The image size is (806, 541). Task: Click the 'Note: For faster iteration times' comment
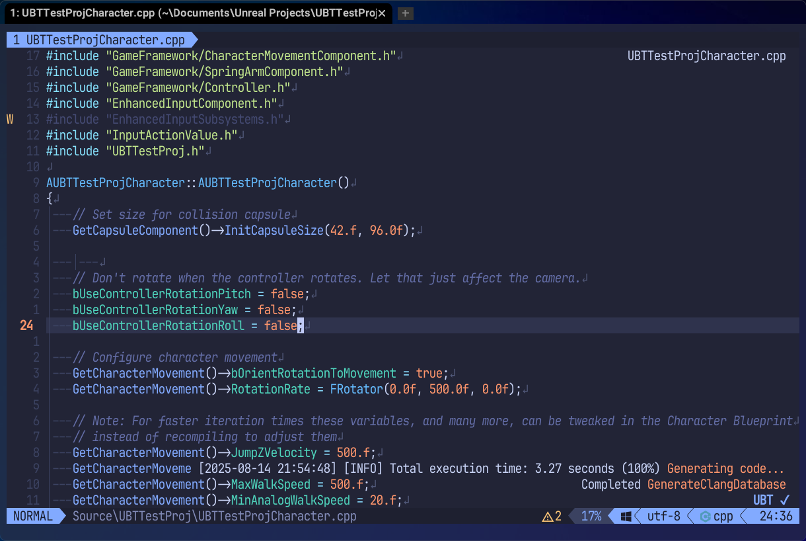(x=433, y=421)
